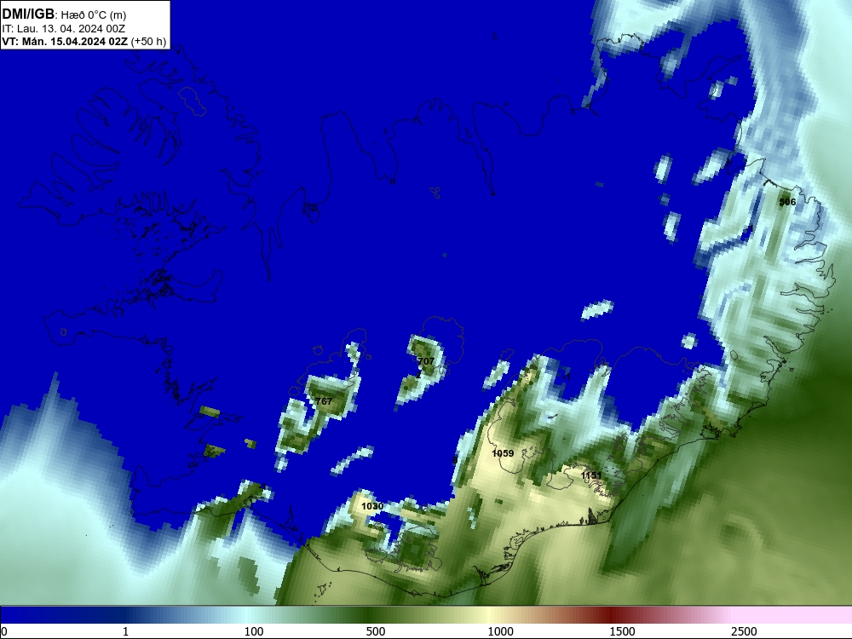Screen dimensions: 852x639
Task: Click the 767 height label on map
Action: 324,401
